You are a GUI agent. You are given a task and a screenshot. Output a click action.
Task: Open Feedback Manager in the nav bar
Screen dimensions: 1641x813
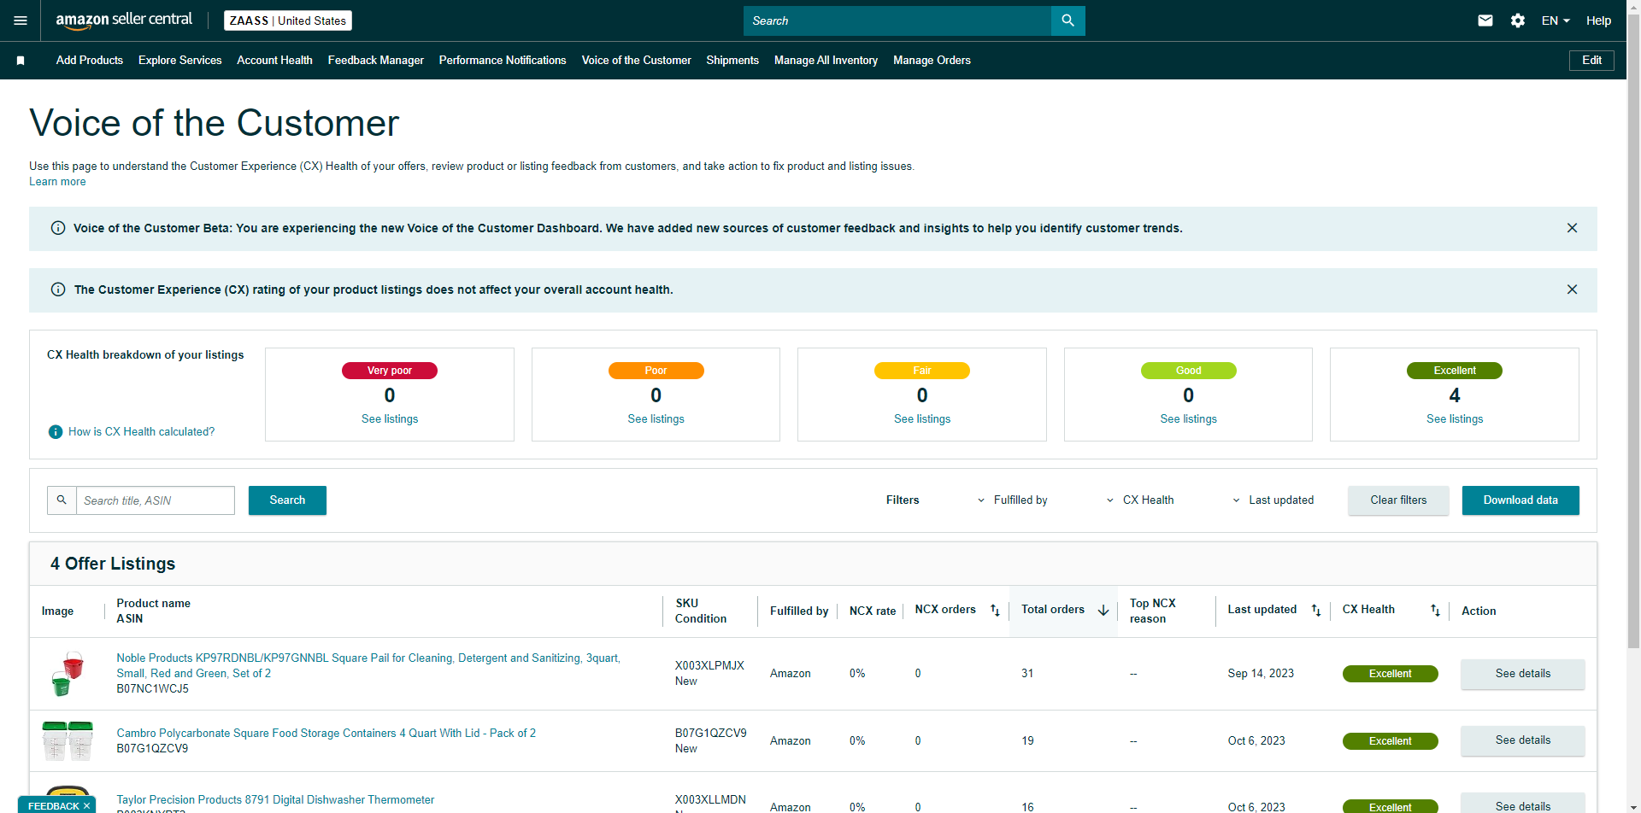(x=376, y=61)
